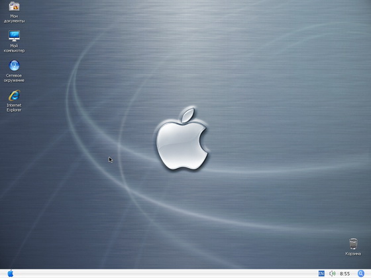Select the Internet Explorer icon
This screenshot has width=371, height=278.
tap(14, 95)
